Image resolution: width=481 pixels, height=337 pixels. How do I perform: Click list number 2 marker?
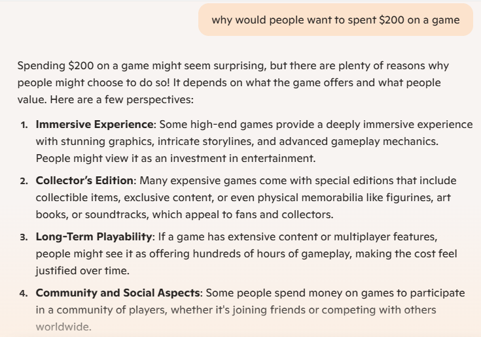click(x=24, y=181)
